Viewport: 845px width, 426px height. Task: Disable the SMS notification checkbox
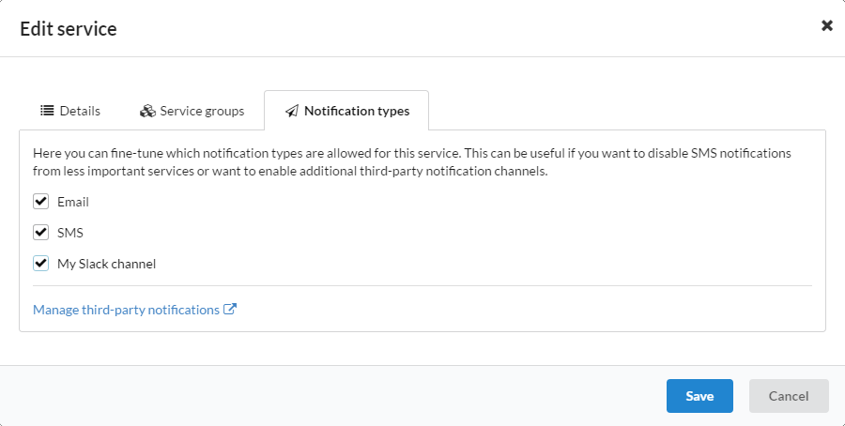point(41,232)
